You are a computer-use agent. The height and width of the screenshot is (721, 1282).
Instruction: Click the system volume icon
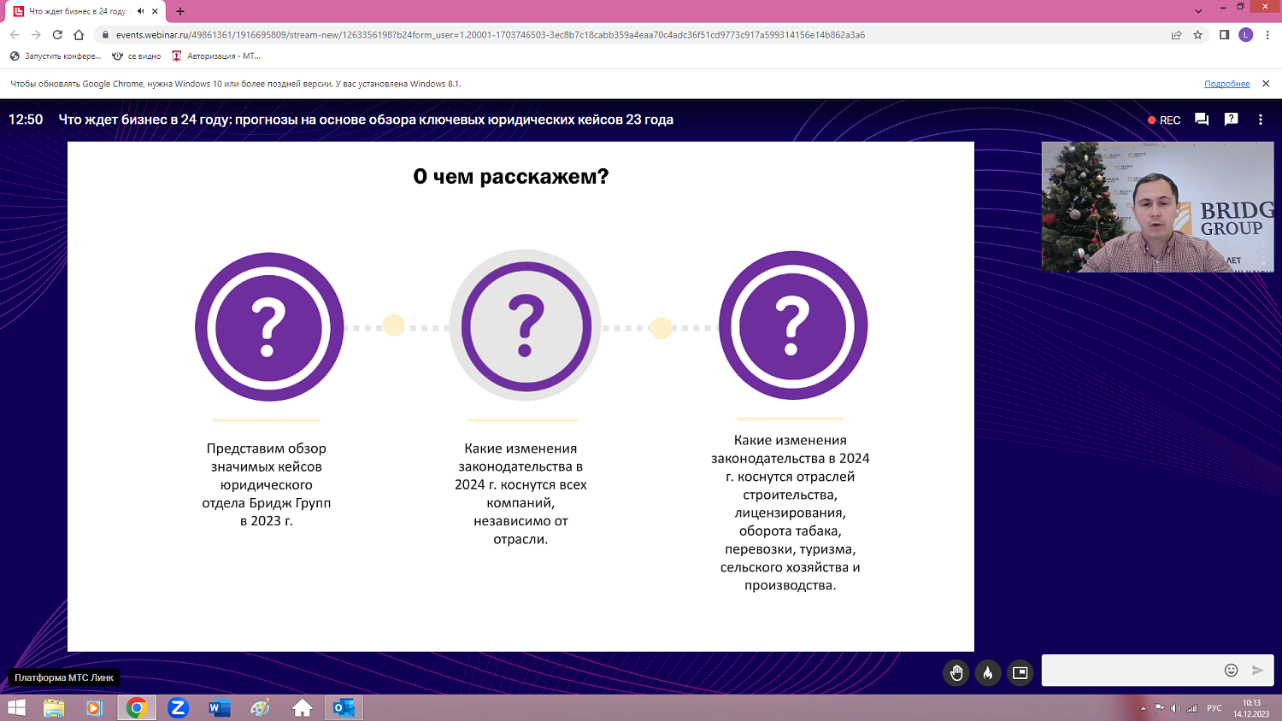point(1175,708)
